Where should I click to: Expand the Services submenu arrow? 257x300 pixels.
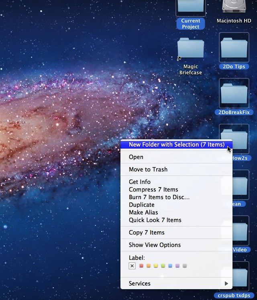(226, 284)
